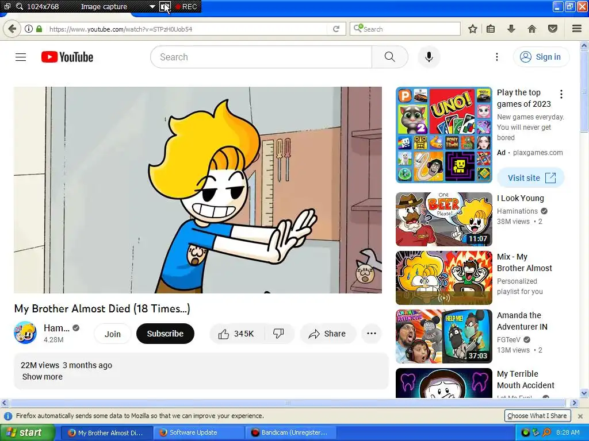This screenshot has width=589, height=441.
Task: Open Bandicam Image capture dropdown arrow
Action: pos(152,6)
